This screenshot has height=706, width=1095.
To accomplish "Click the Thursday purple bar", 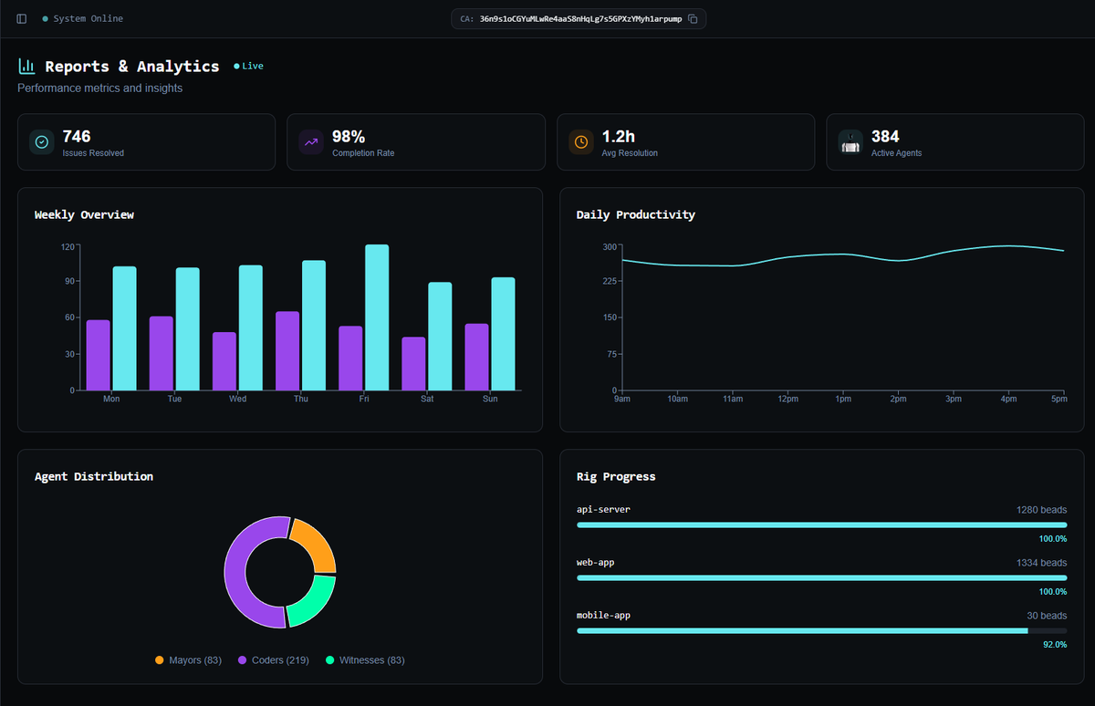I will [x=288, y=351].
